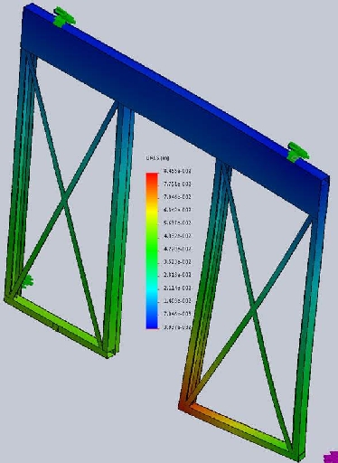The image size is (338, 463).
Task: Select the magenta load arrow symbol
Action: [332, 457]
